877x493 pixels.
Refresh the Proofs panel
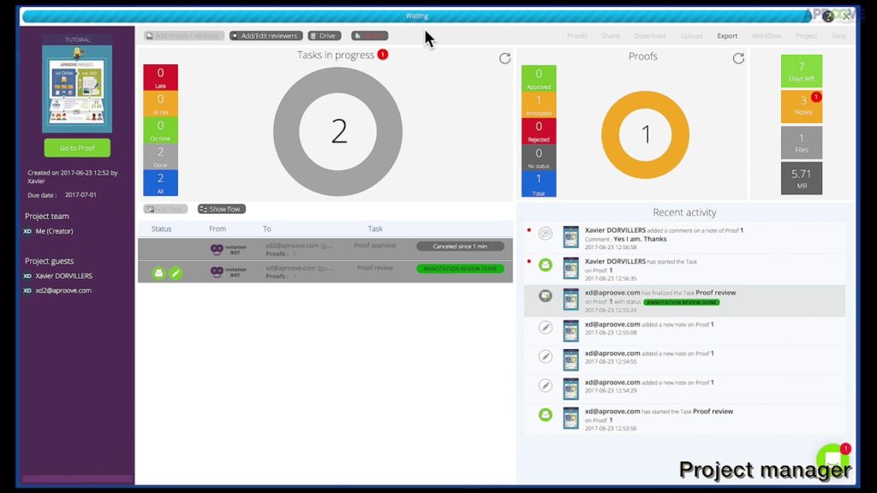738,58
